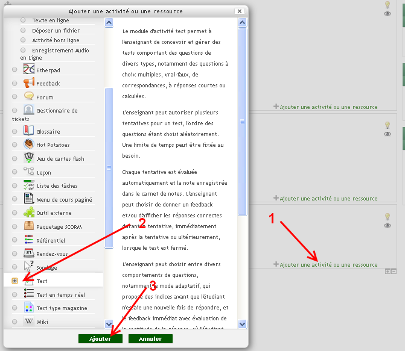Click the plus icon to add a section

click(387, 272)
